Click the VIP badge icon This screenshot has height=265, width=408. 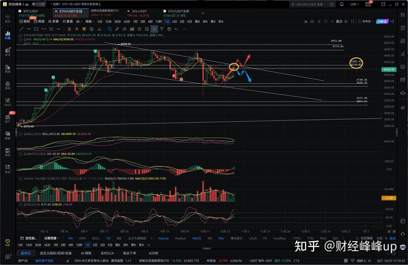click(x=7, y=244)
